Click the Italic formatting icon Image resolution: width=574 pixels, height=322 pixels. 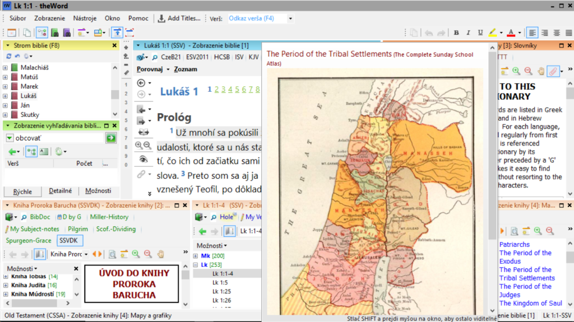[468, 32]
